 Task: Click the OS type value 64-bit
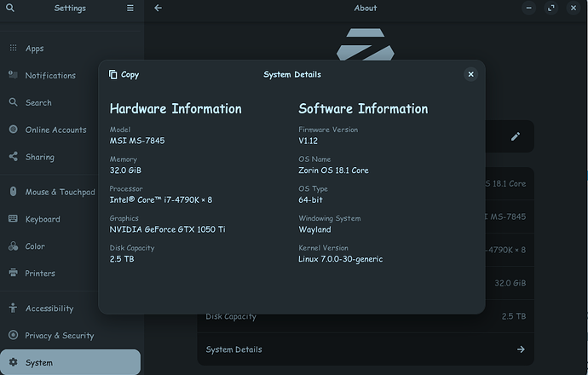click(310, 200)
